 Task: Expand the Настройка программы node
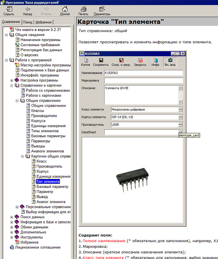click(x=12, y=80)
